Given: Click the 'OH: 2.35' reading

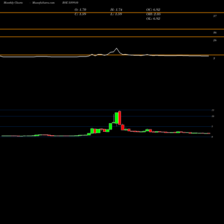Looking at the screenshot, I should (153, 14).
